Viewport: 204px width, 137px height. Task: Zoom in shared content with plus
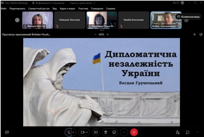tap(107, 34)
